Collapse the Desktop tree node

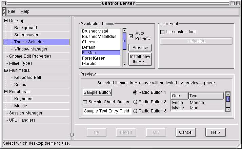(x=6, y=21)
